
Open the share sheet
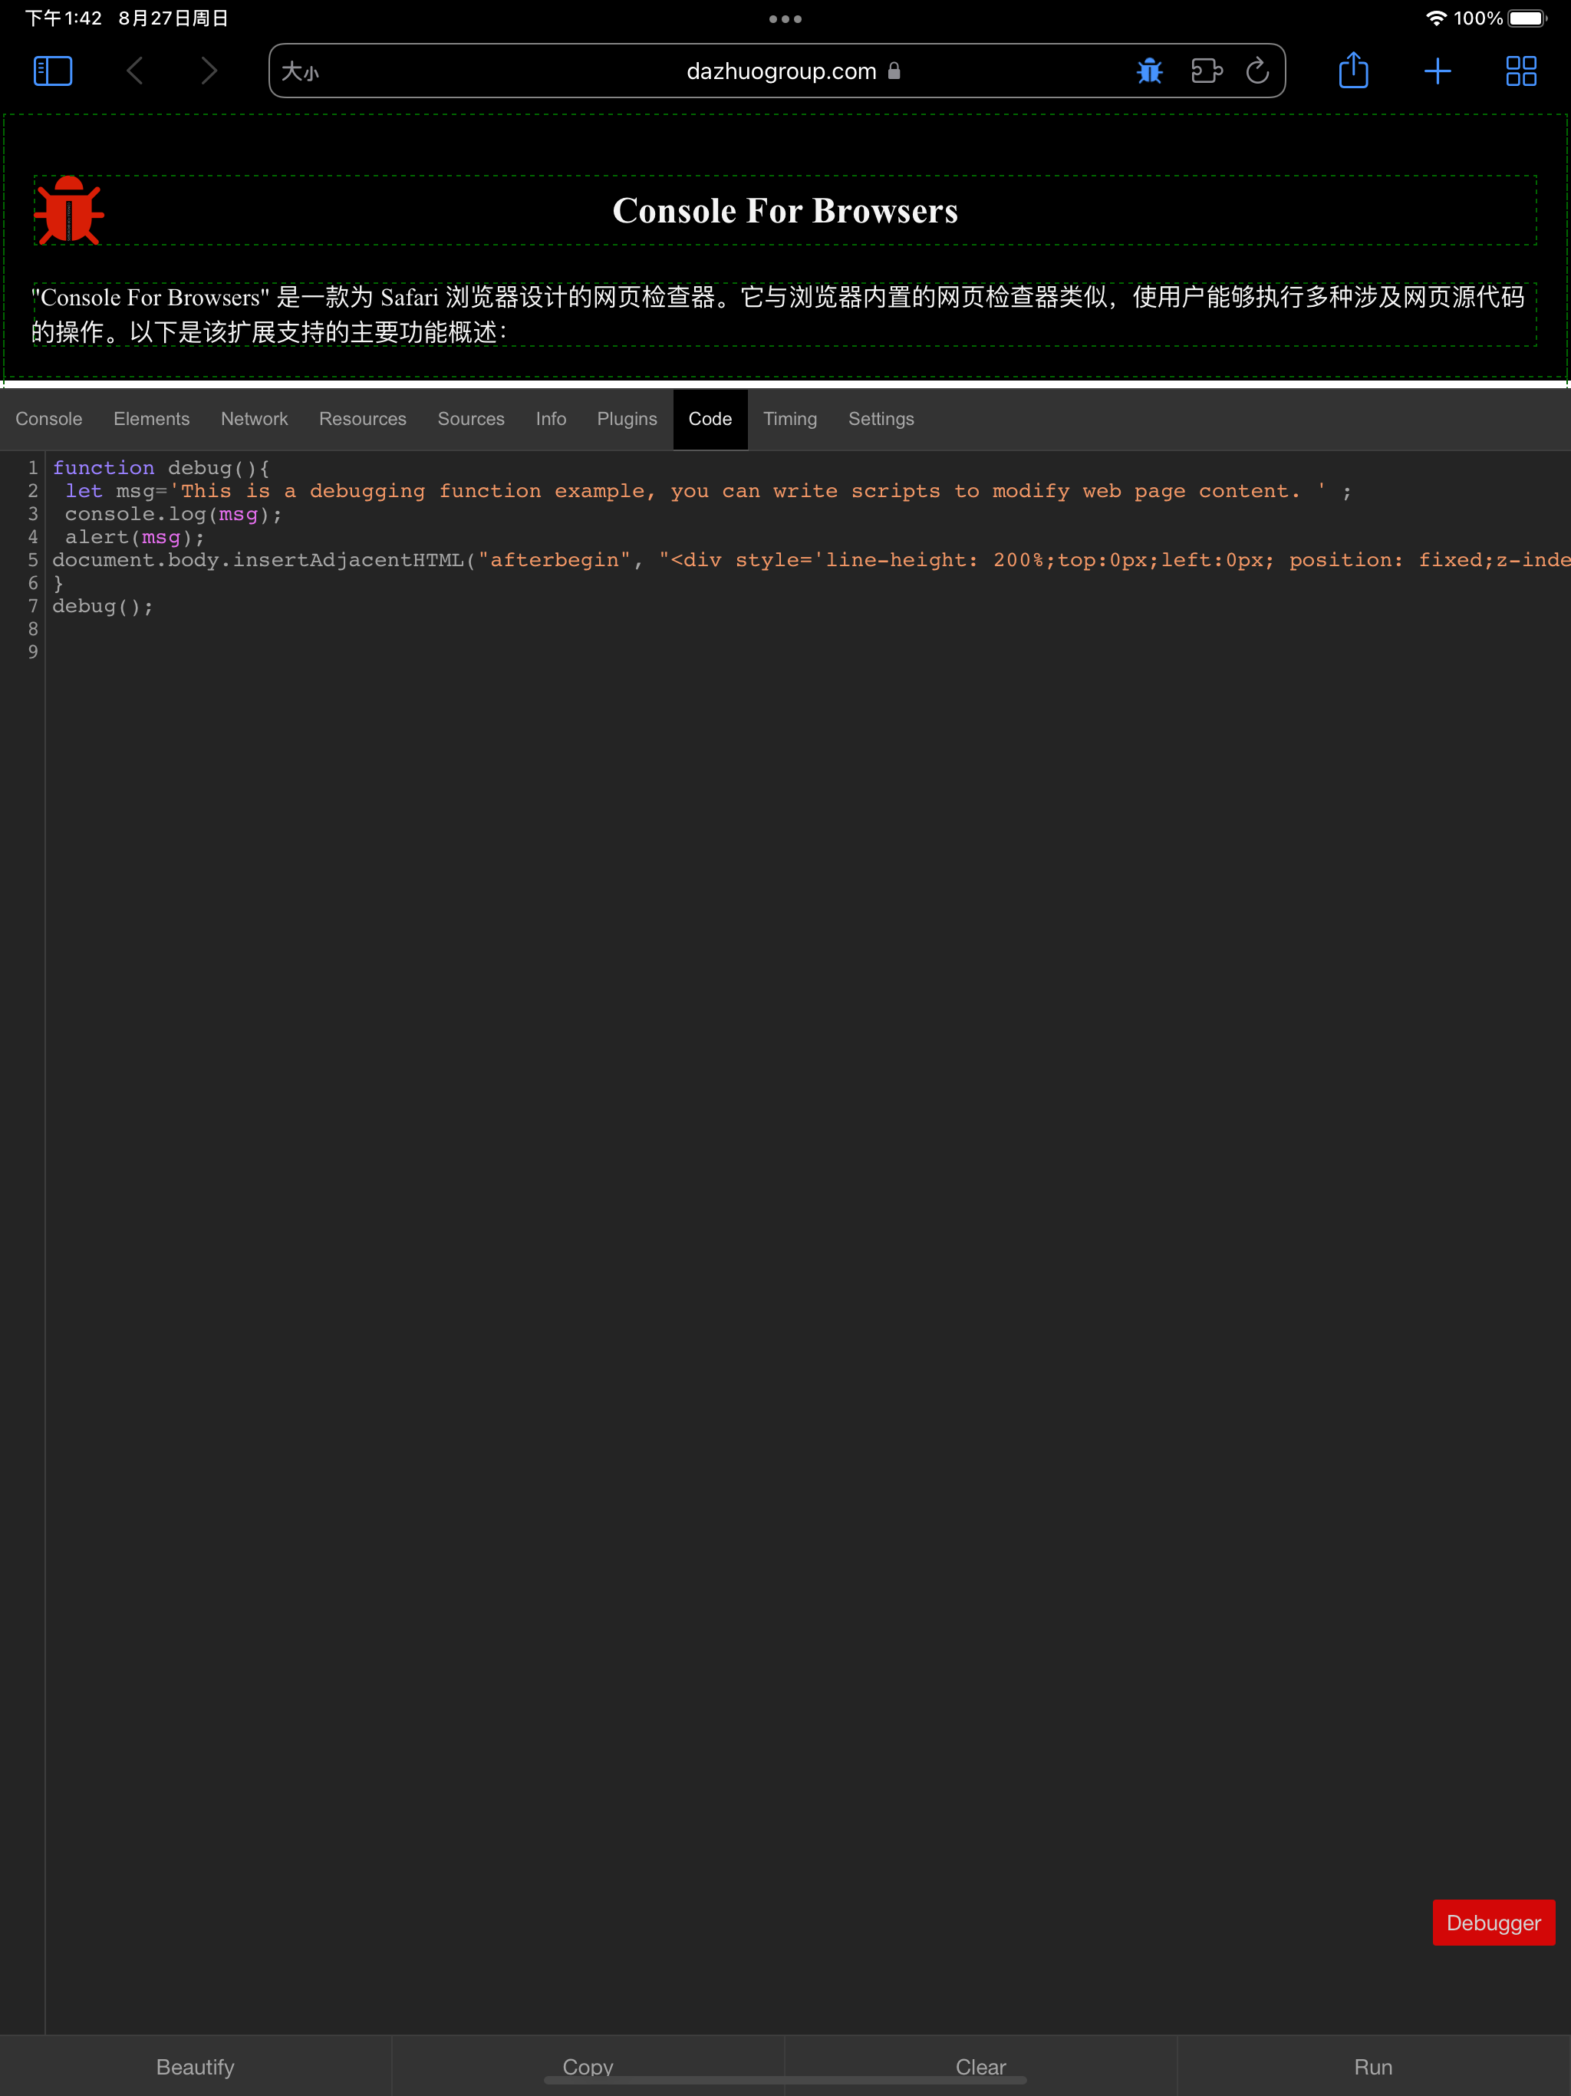[1353, 71]
